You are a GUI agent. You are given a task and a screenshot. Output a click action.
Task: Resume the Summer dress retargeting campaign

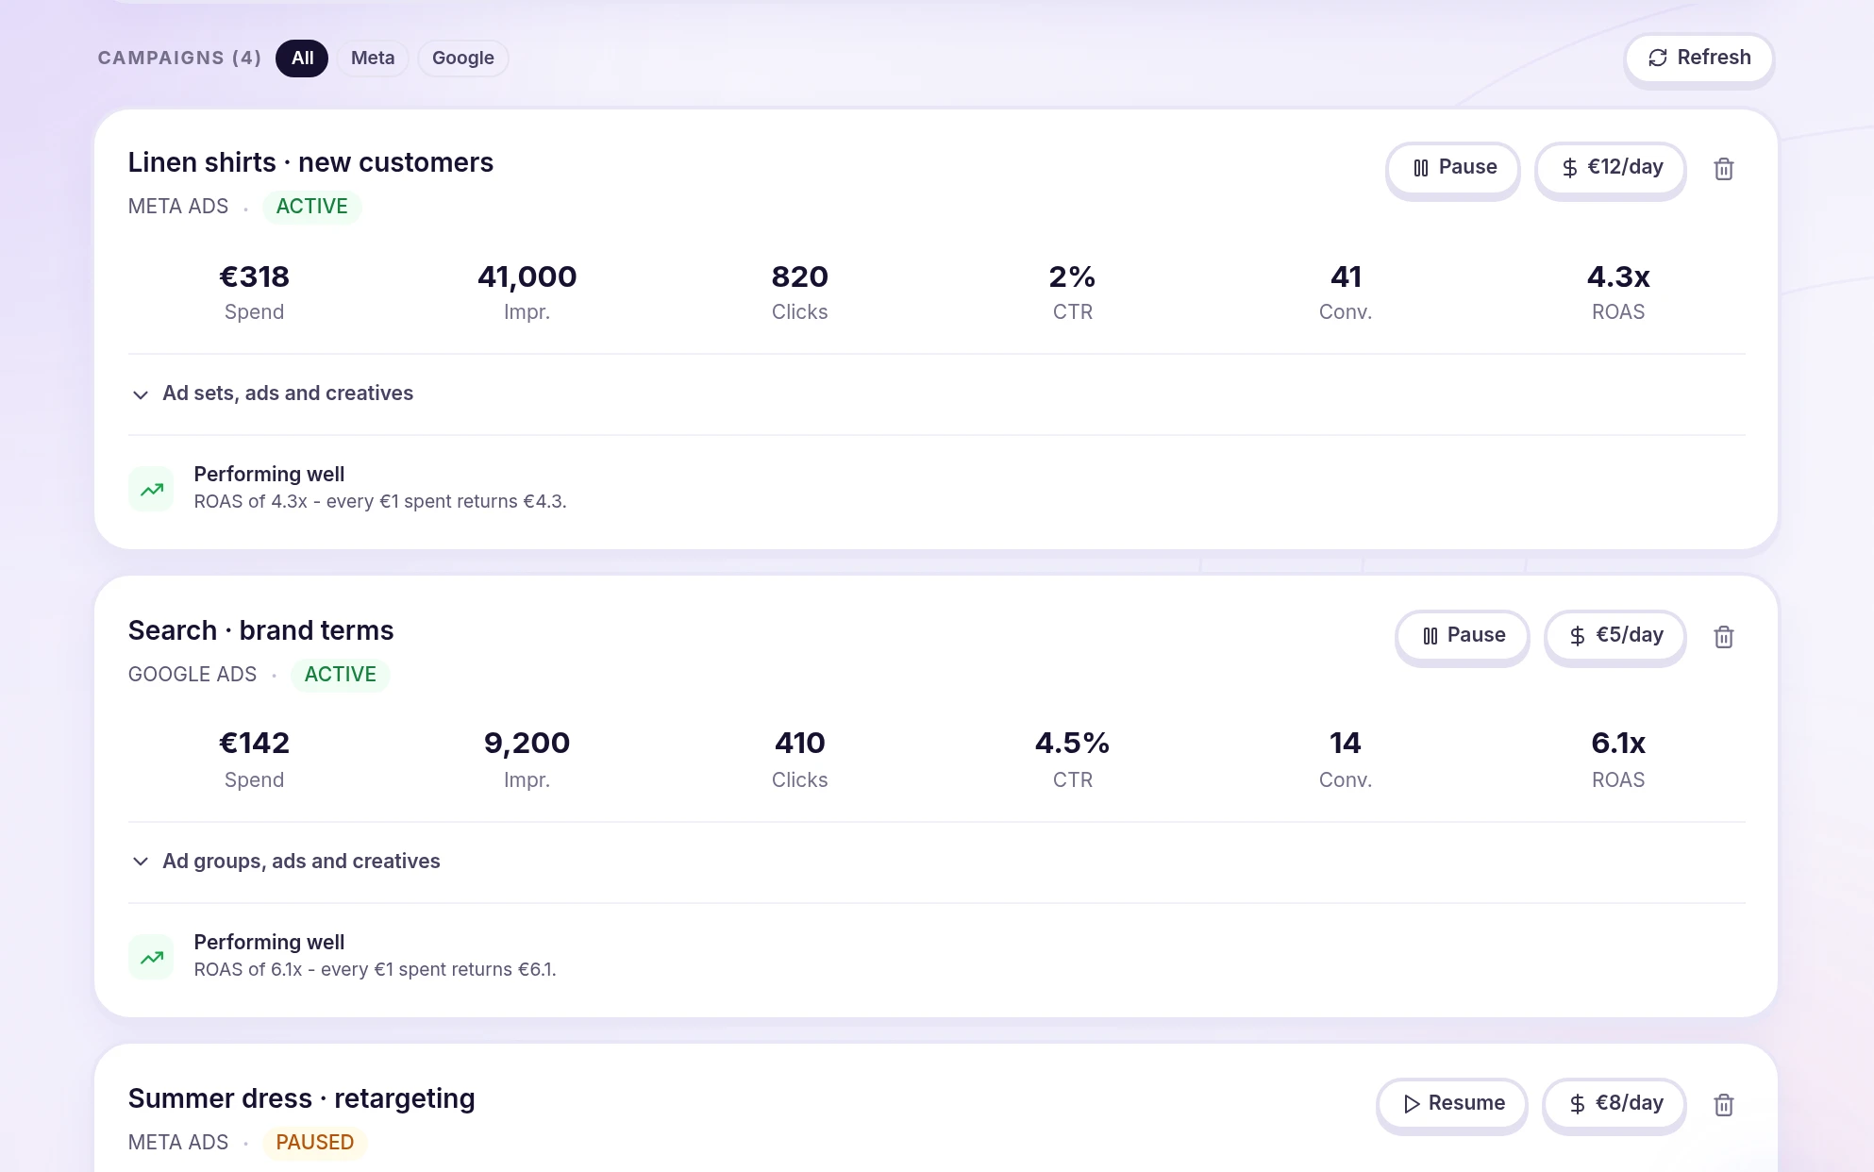pyautogui.click(x=1452, y=1104)
